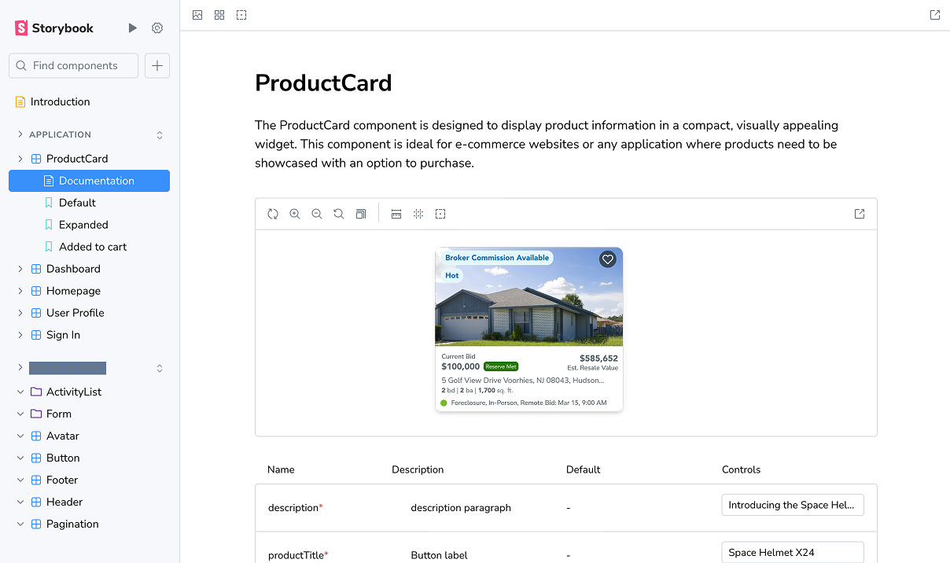Click the heart favorite icon on card
The width and height of the screenshot is (950, 563).
point(607,259)
